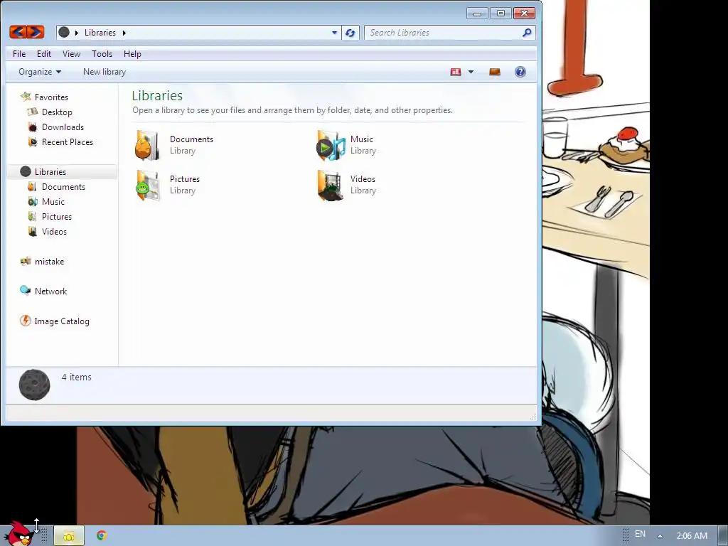
Task: Click the Image Catalog icon in sidebar
Action: pyautogui.click(x=25, y=321)
